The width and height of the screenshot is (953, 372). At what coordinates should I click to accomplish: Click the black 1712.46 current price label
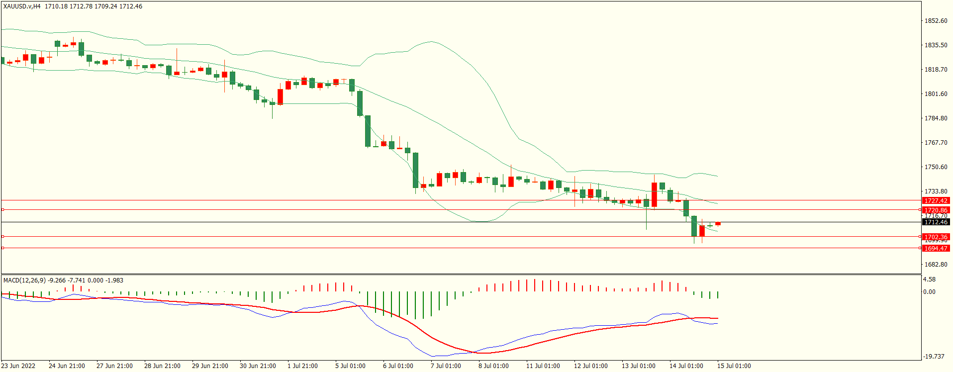[936, 222]
